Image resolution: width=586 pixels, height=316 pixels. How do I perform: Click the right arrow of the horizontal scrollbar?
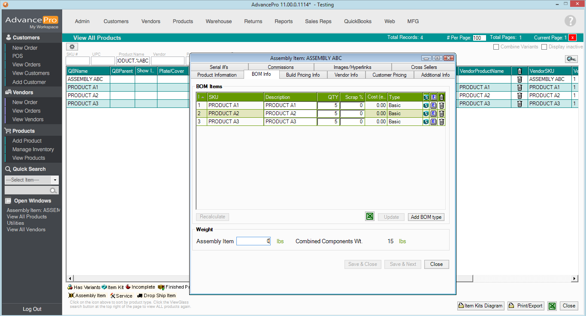click(x=575, y=279)
